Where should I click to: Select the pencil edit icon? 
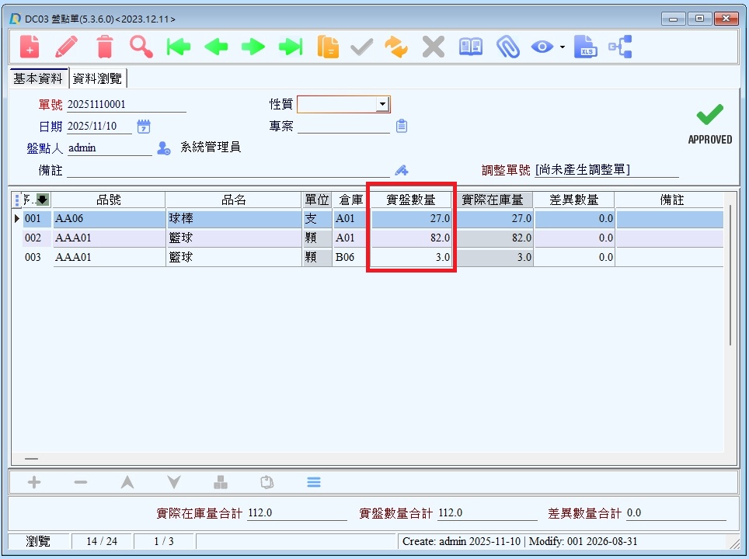click(x=66, y=47)
